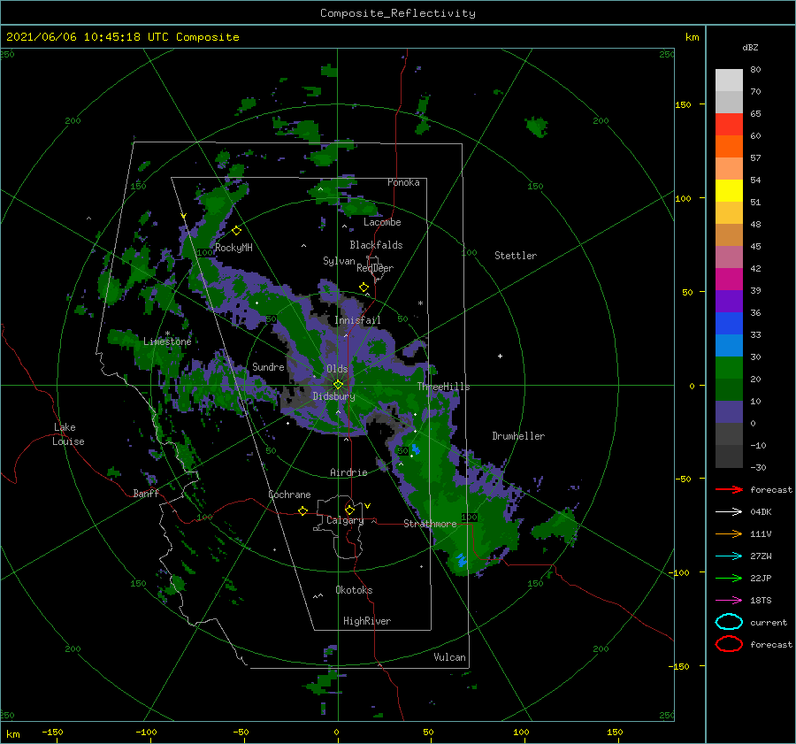Screen dimensions: 796x744
Task: Click the dBZ legend heading
Action: point(750,47)
